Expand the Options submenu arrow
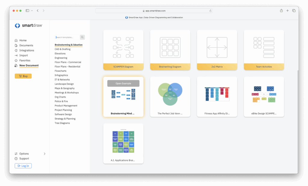This screenshot has width=308, height=186. coord(45,154)
